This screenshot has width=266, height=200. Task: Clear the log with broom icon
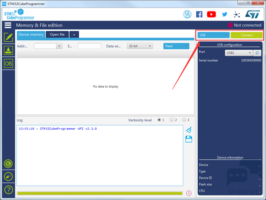pyautogui.click(x=189, y=130)
